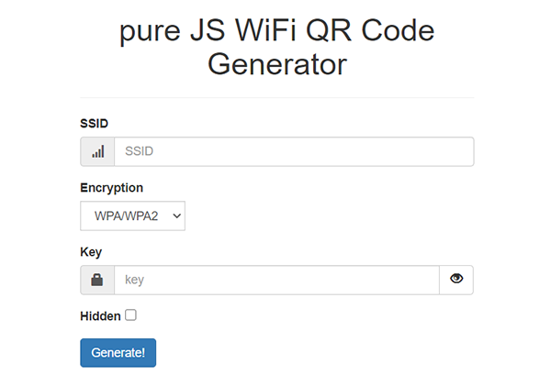The height and width of the screenshot is (386, 551).
Task: Click the SSID field label
Action: click(x=95, y=123)
